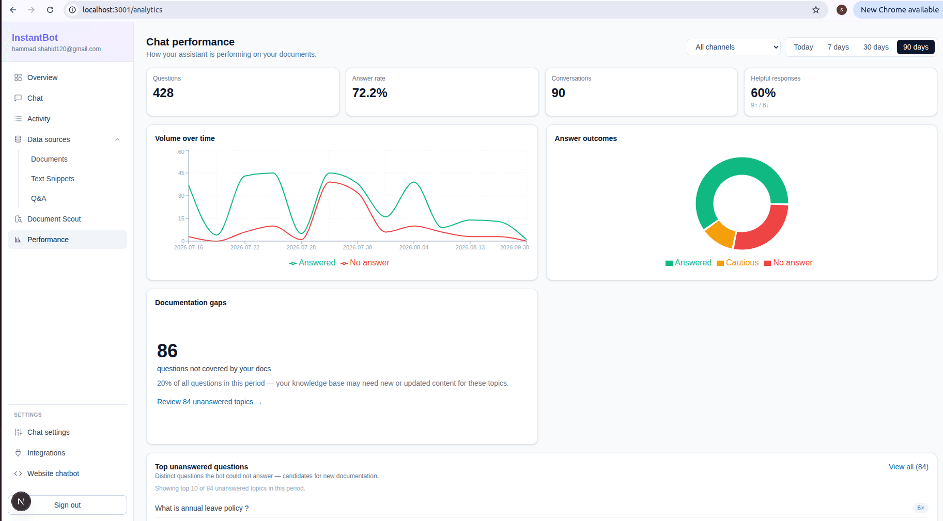Click the Chat speech bubble icon

point(18,98)
